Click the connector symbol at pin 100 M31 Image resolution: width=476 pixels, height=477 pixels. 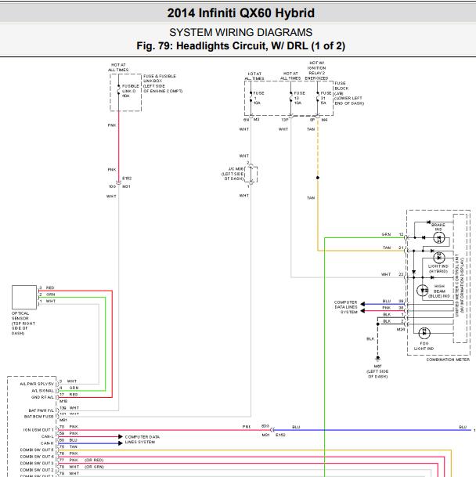[x=119, y=182]
